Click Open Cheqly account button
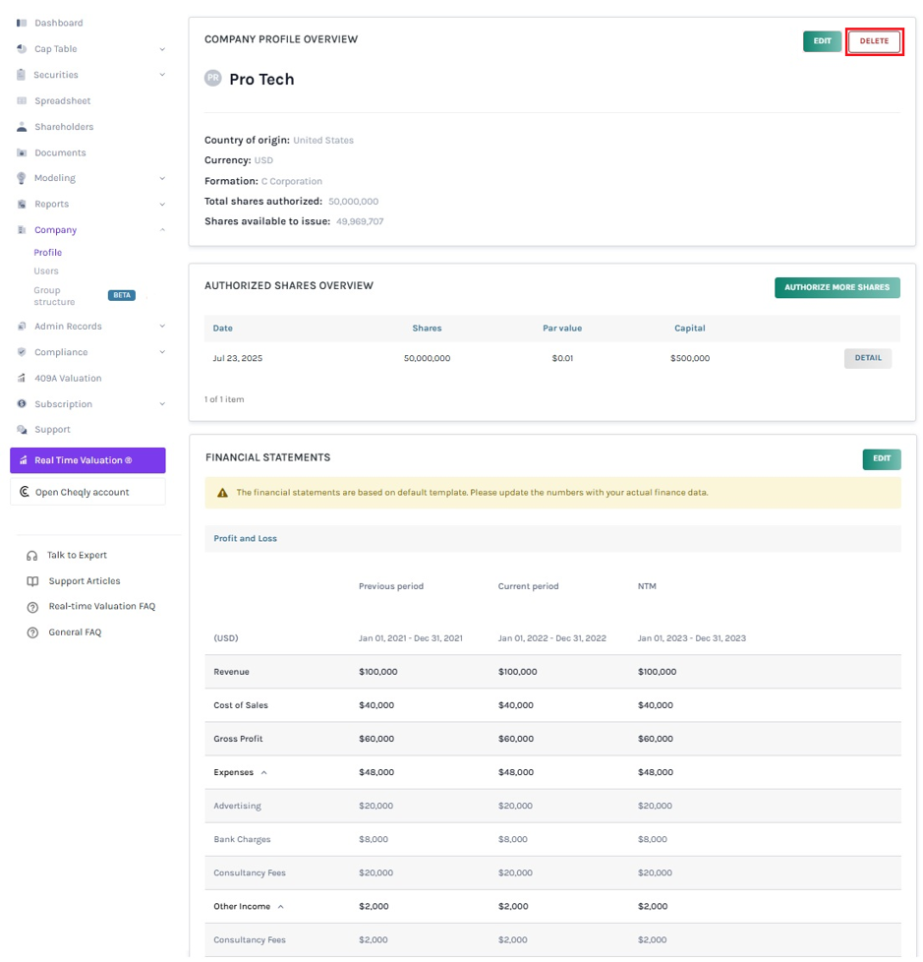 click(x=87, y=492)
